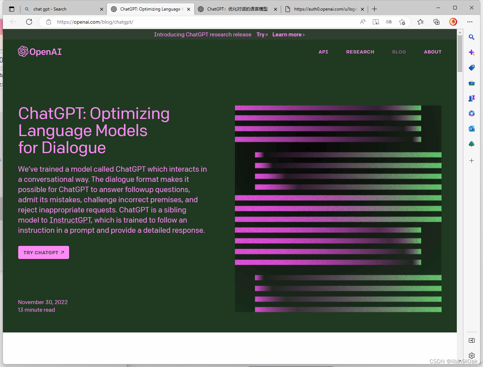This screenshot has width=483, height=367.
Task: Click the "13 minute read" text
Action: click(36, 310)
